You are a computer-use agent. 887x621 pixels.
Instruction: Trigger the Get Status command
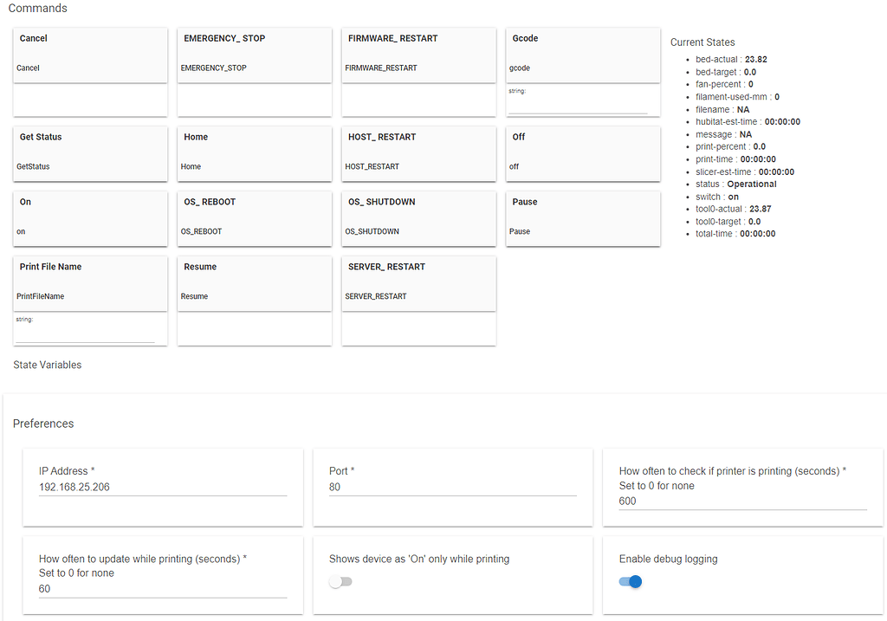click(x=90, y=152)
